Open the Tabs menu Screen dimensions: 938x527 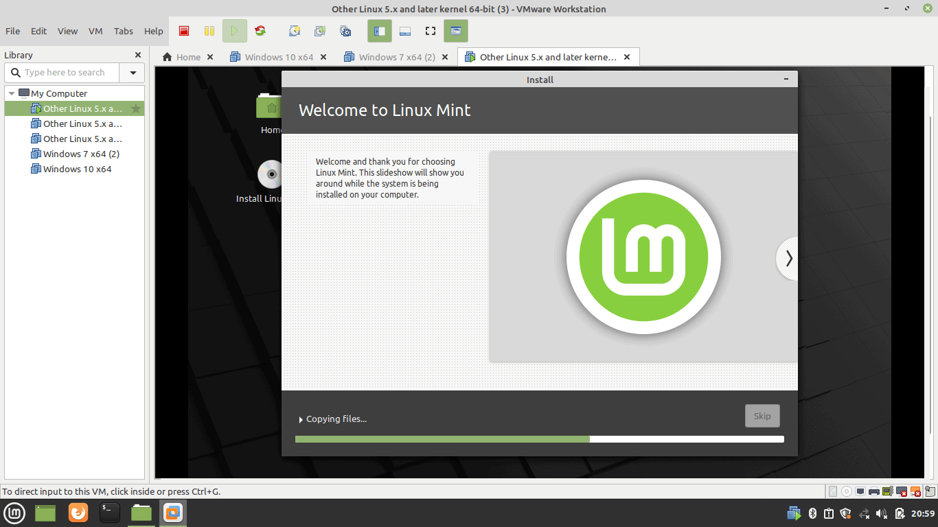click(124, 31)
